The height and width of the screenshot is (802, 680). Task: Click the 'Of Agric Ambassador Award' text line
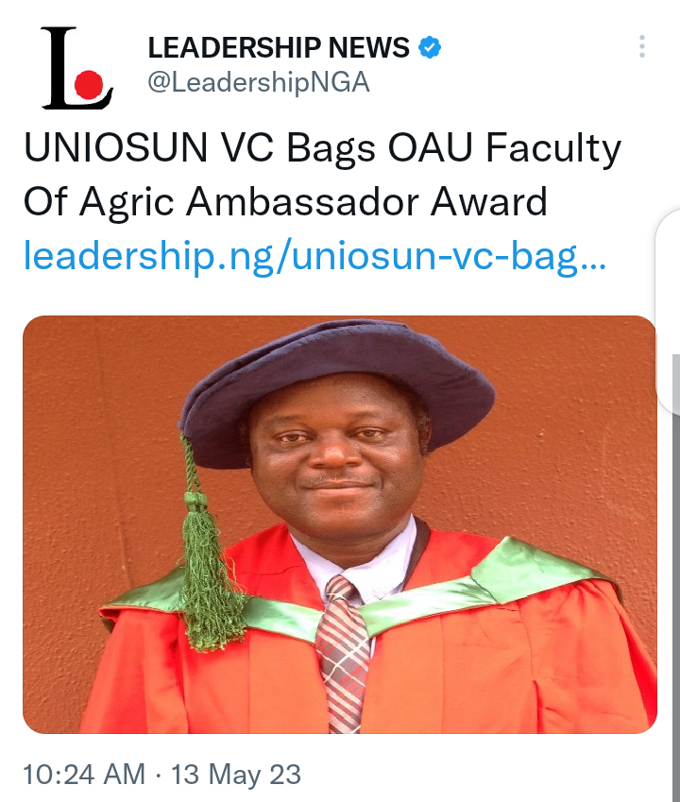(285, 202)
